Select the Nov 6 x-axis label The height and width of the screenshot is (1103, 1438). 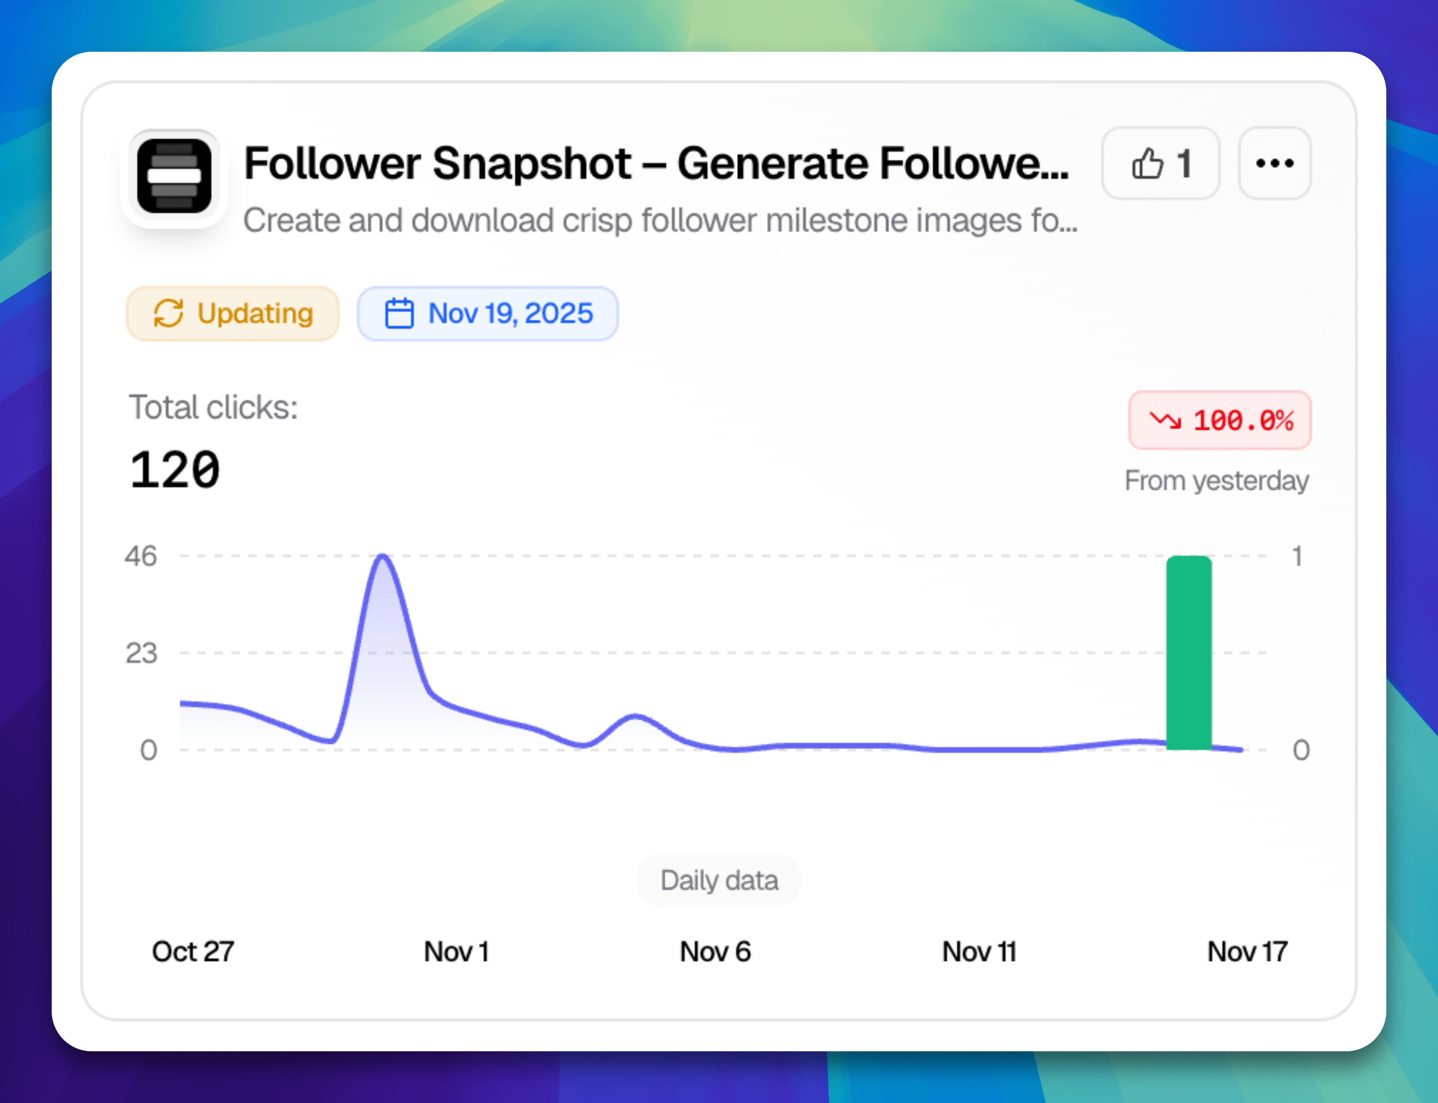point(715,951)
